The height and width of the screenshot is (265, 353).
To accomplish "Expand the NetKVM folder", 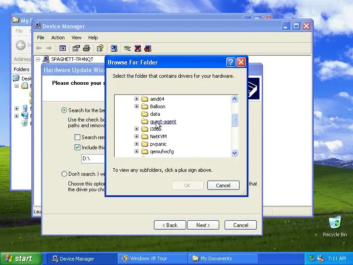I will click(136, 136).
